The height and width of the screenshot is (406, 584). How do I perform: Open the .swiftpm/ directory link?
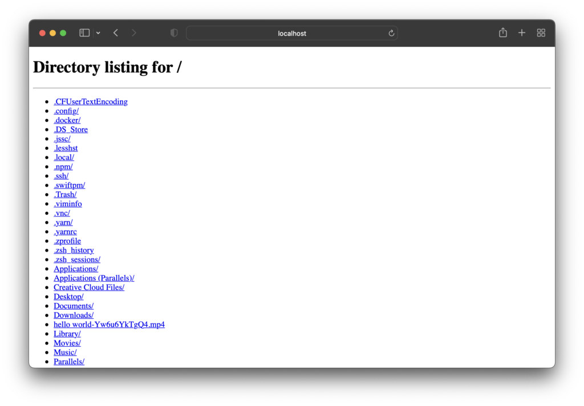point(69,185)
